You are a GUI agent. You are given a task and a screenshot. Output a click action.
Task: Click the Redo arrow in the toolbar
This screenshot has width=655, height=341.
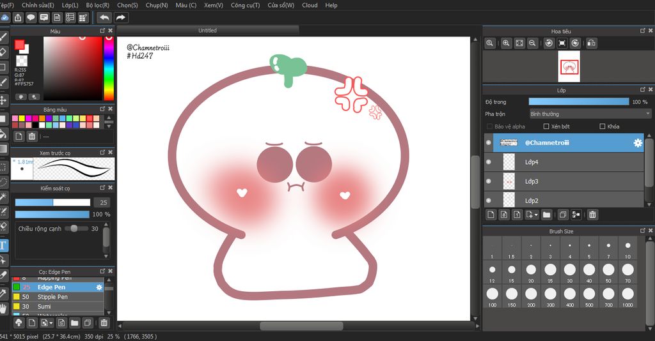click(x=120, y=17)
